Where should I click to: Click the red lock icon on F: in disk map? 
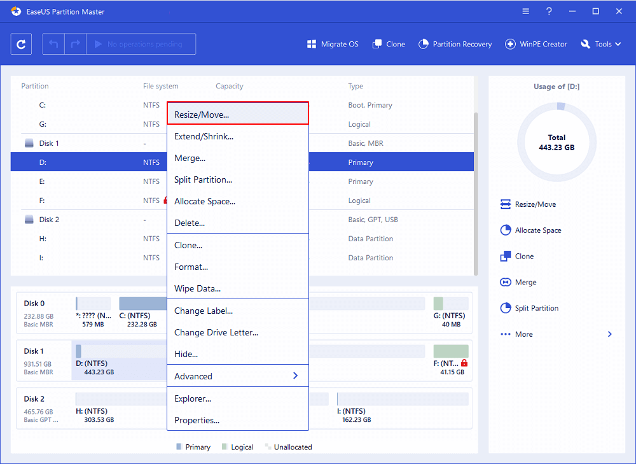point(464,363)
